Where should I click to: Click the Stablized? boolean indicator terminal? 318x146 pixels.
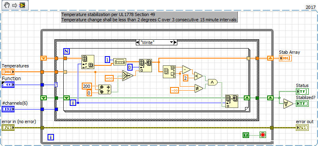pyautogui.click(x=302, y=103)
